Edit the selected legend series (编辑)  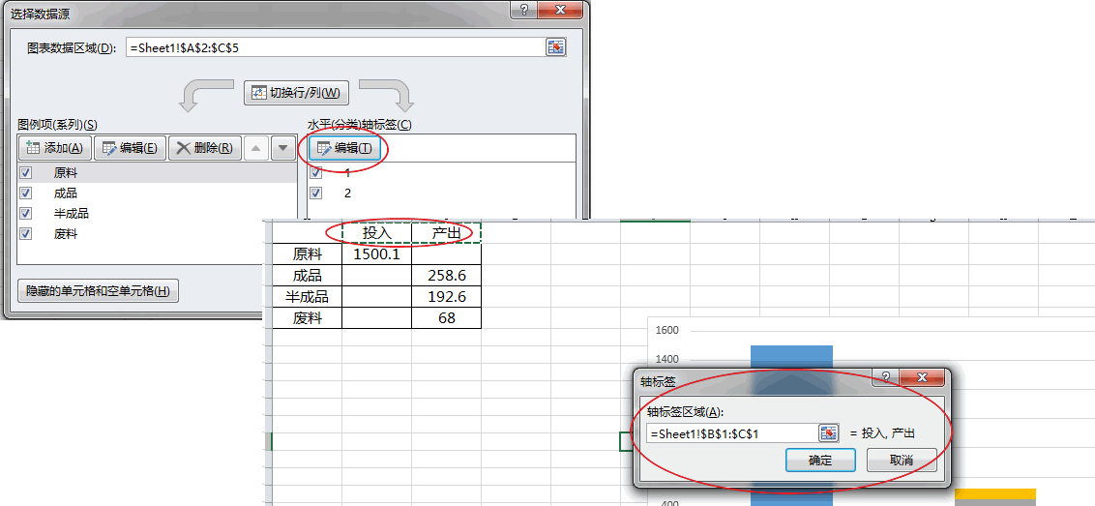(x=130, y=148)
